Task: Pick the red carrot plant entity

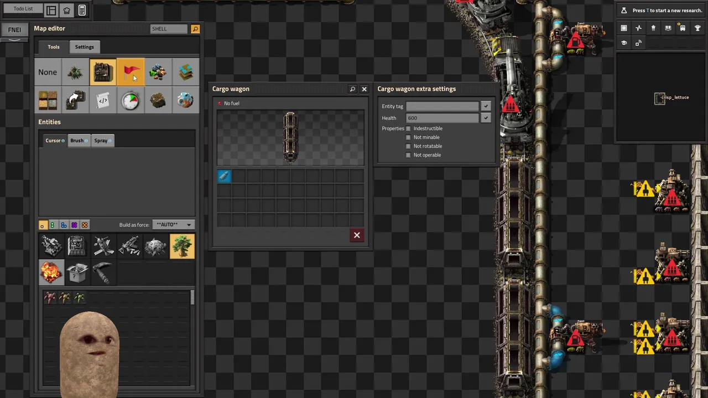Action: tap(50, 298)
